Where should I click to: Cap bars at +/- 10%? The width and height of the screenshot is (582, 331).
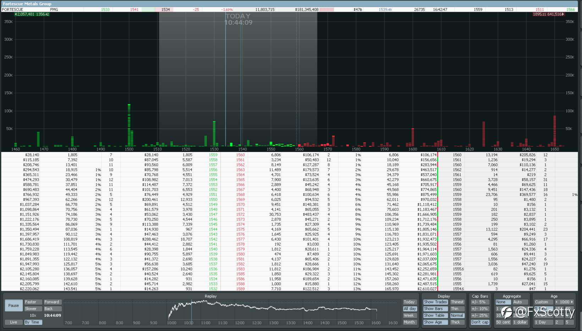click(480, 309)
